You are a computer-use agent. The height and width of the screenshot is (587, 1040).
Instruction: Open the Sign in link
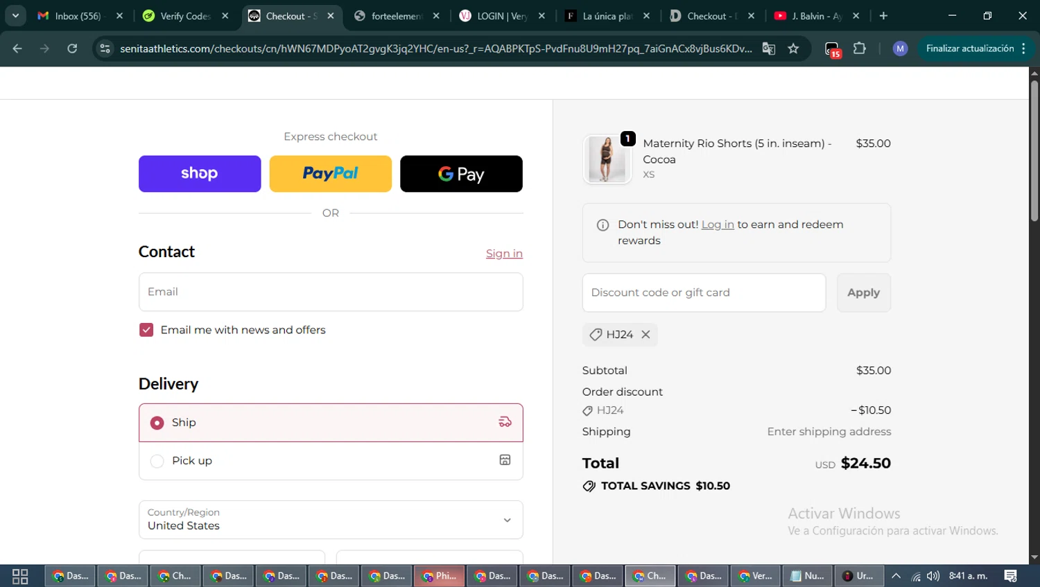click(x=504, y=254)
